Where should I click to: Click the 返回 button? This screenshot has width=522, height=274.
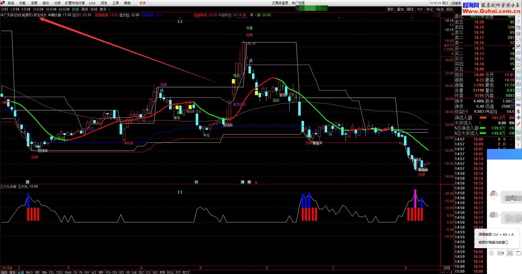coord(449,9)
